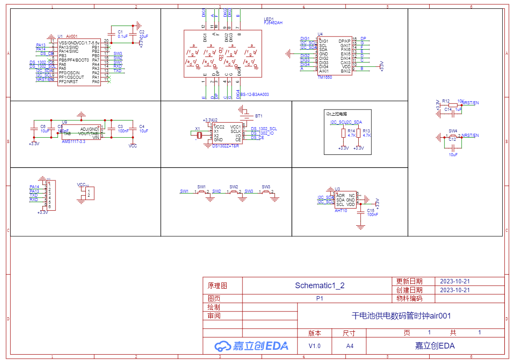Select the U4 TM1650 driver chip symbol
The height and width of the screenshot is (363, 515).
coord(335,56)
